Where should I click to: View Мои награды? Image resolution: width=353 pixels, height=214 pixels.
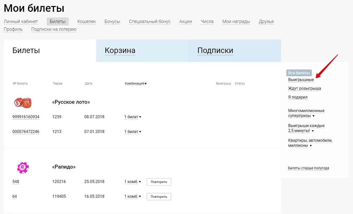(236, 22)
